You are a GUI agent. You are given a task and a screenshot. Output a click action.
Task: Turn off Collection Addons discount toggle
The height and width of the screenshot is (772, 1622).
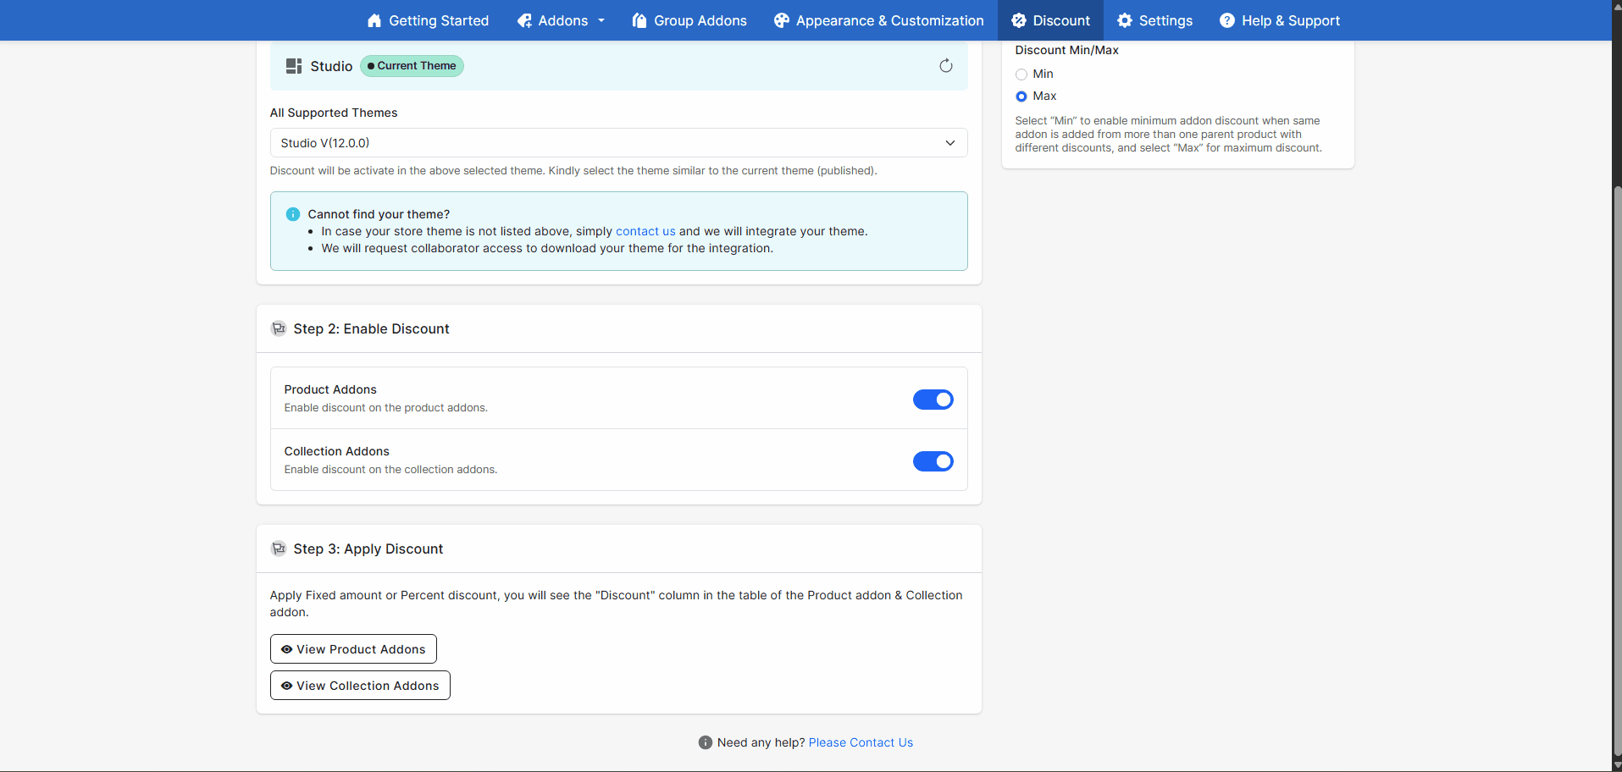pyautogui.click(x=933, y=461)
